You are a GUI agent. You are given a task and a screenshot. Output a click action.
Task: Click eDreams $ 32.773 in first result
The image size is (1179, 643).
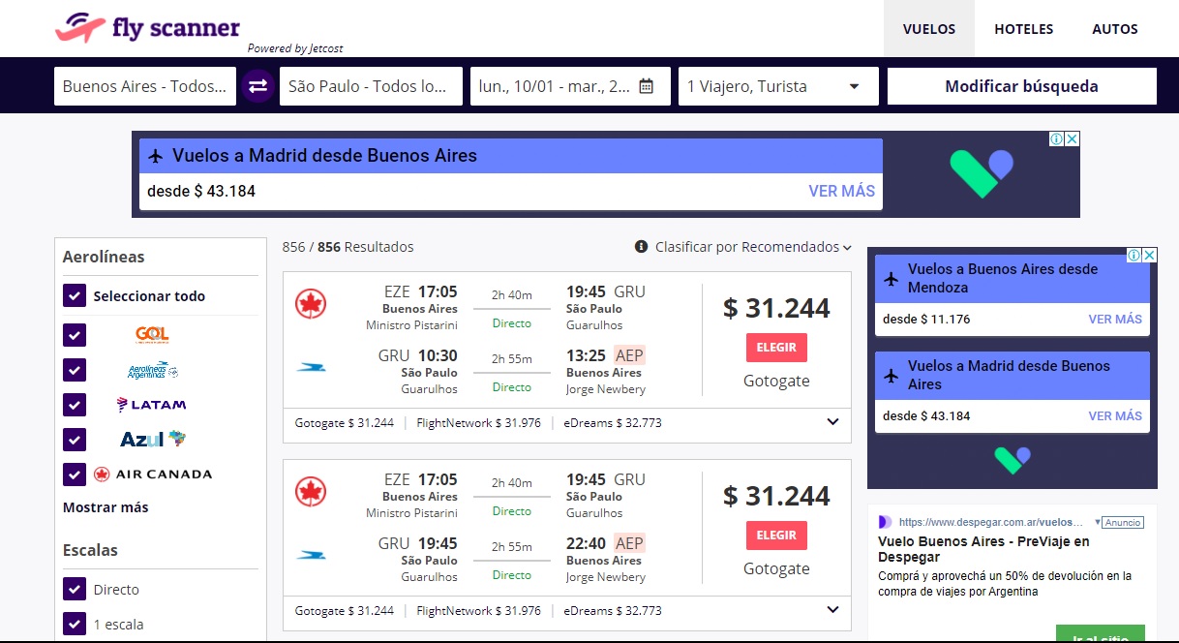[x=613, y=422]
